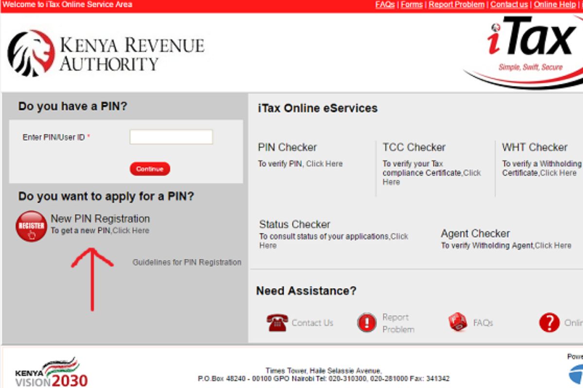The height and width of the screenshot is (388, 583).
Task: Open the Contact Us telephone icon
Action: (x=277, y=323)
